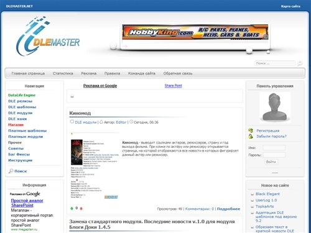Open DLE шаблоны navigation link
Viewport: 311px width, 233px height.
click(x=22, y=107)
